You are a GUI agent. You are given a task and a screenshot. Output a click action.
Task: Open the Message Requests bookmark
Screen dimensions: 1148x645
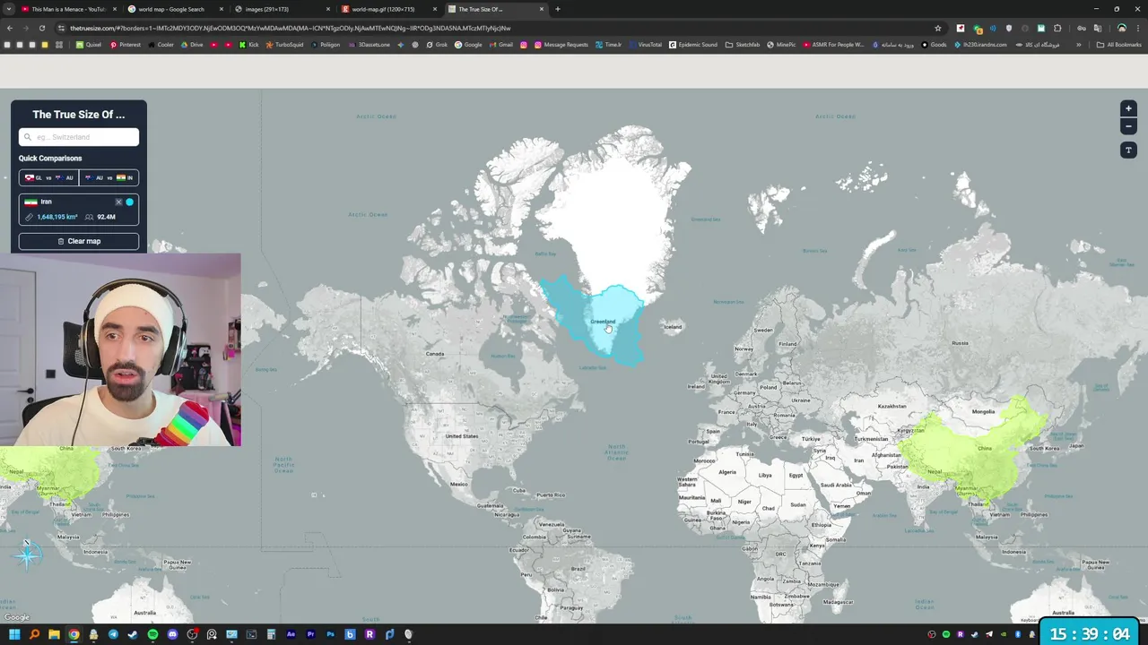pyautogui.click(x=561, y=45)
